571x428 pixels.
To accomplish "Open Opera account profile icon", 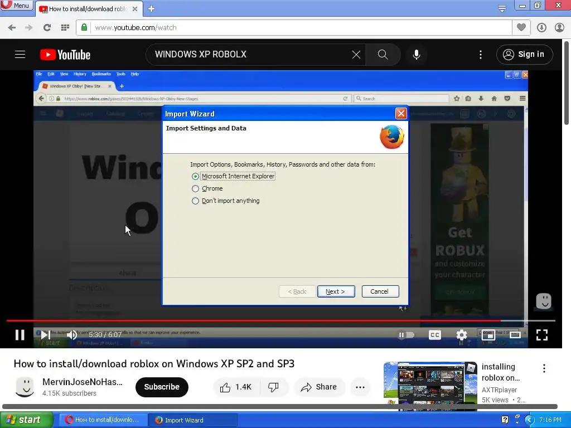I will click(x=559, y=27).
